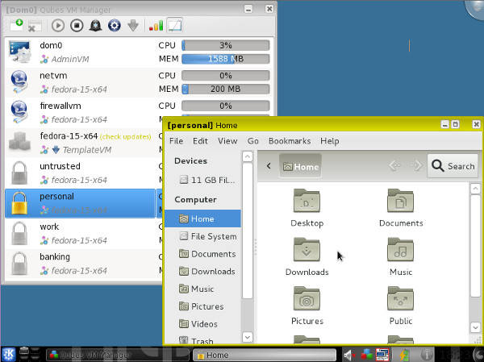The width and height of the screenshot is (484, 362).
Task: Click the yellow padlock icon for personal
Action: pos(19,203)
